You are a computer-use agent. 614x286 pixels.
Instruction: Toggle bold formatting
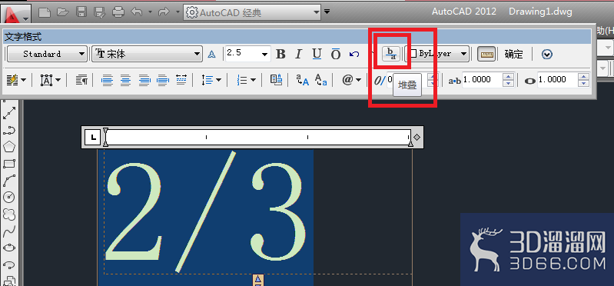point(280,54)
